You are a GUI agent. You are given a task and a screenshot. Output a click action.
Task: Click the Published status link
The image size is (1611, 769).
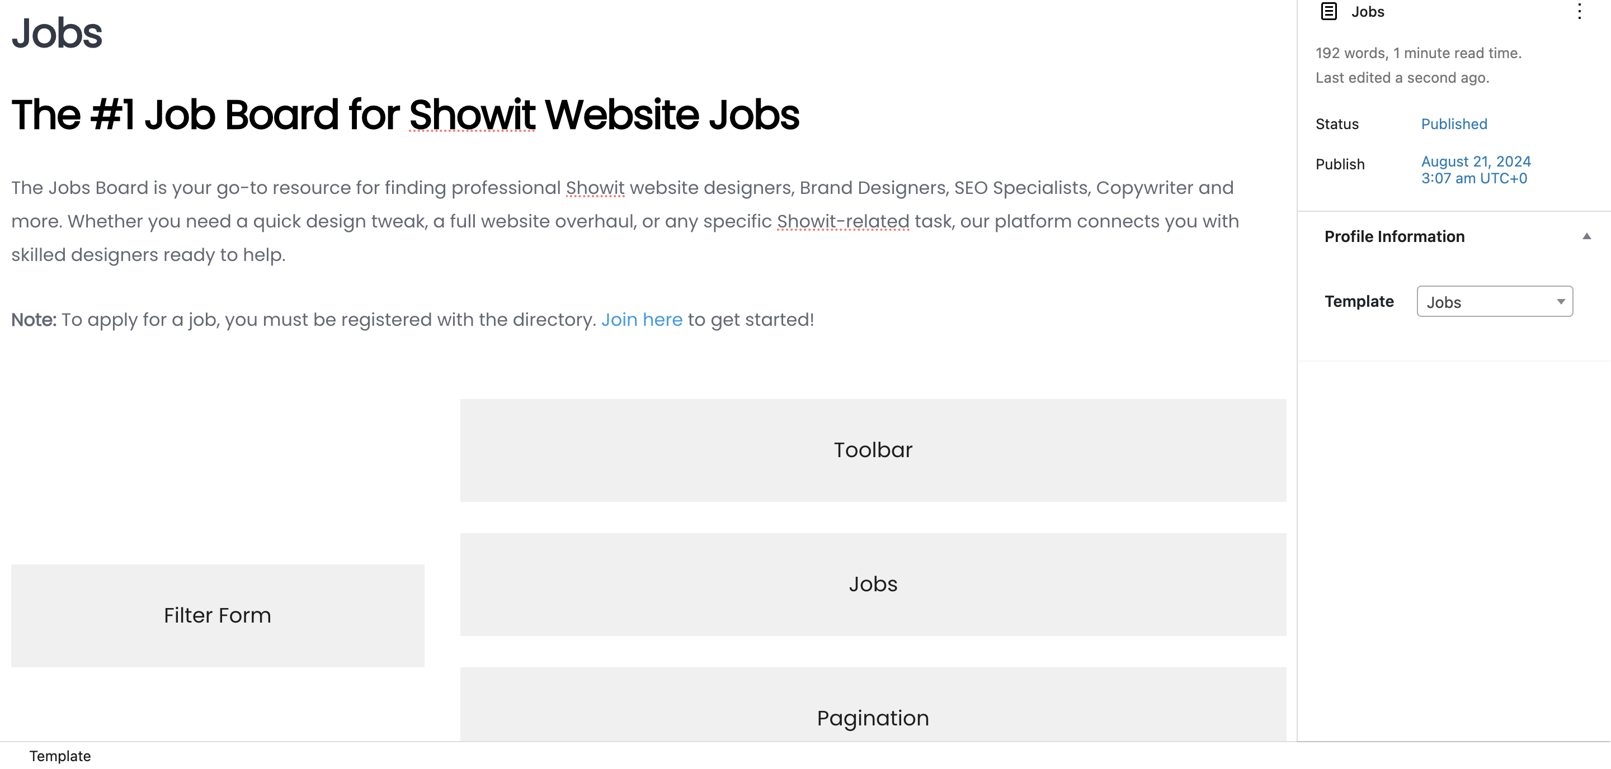(x=1453, y=124)
